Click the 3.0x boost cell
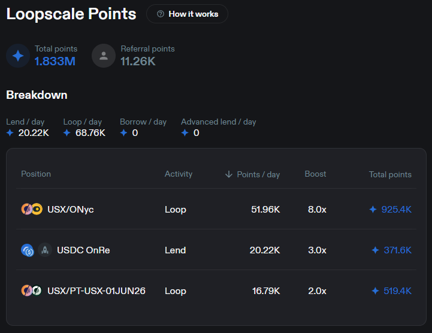Image resolution: width=432 pixels, height=333 pixels. click(x=317, y=250)
